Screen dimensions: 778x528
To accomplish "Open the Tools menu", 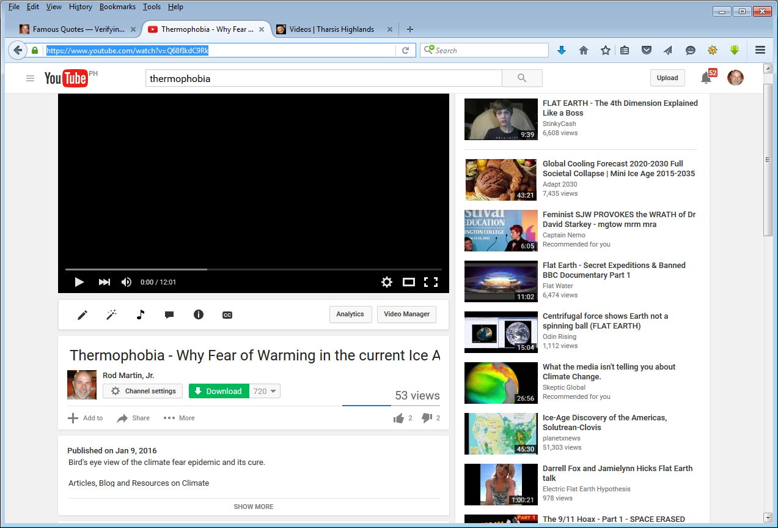I will coord(152,7).
